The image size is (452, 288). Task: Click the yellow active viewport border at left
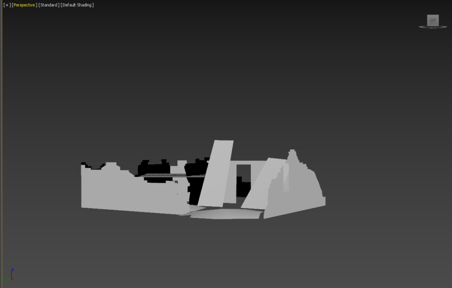[x=1, y=145]
